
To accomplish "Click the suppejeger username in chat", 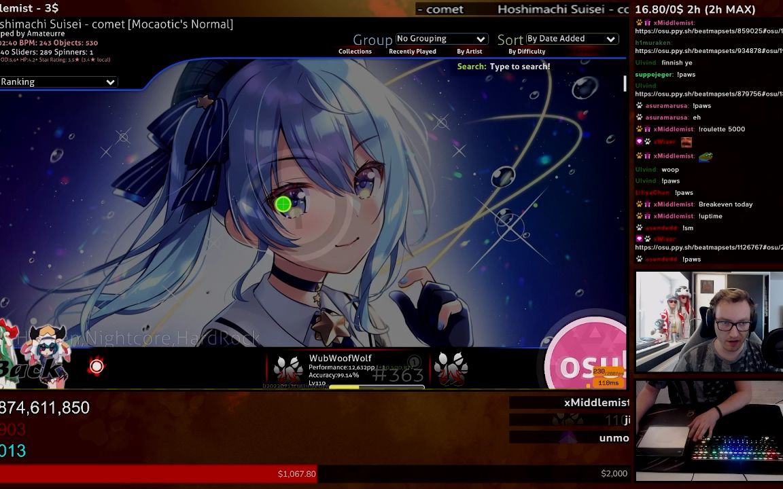I will 654,74.
